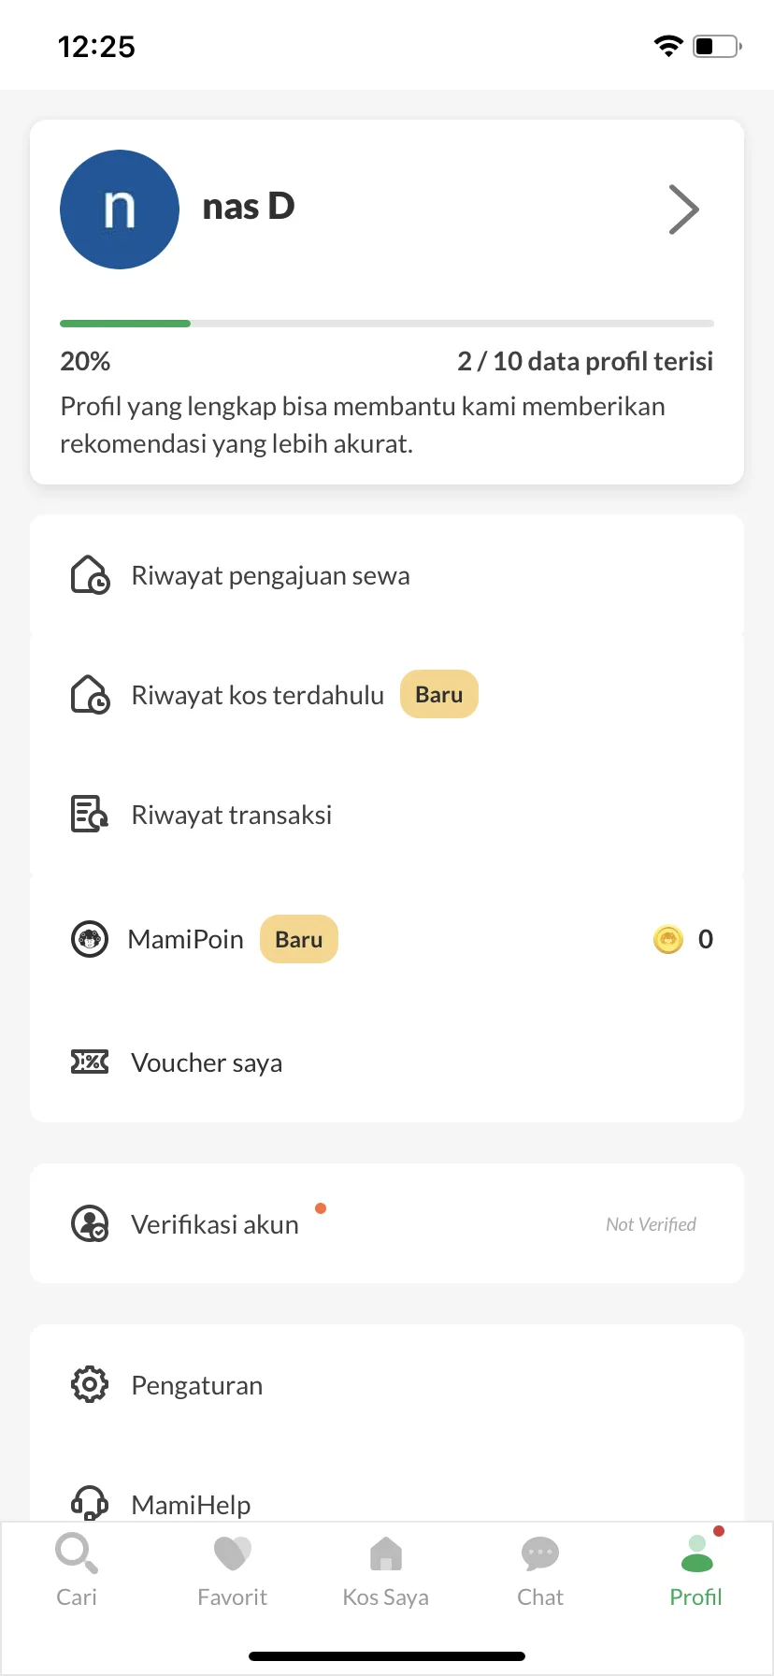Switch to the Cari search tab
774x1676 pixels.
tap(77, 1570)
